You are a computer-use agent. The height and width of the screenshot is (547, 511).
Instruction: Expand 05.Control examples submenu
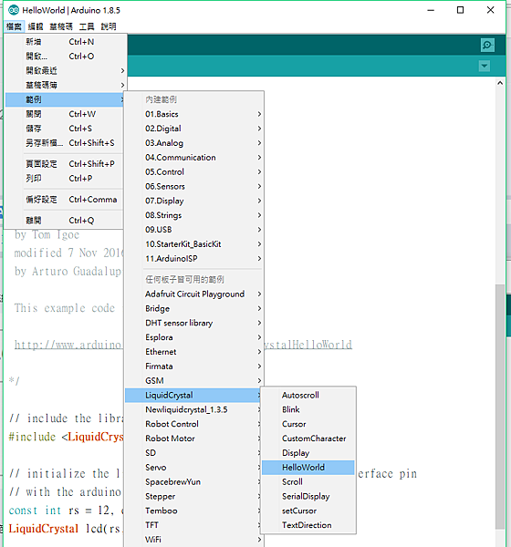pos(193,172)
